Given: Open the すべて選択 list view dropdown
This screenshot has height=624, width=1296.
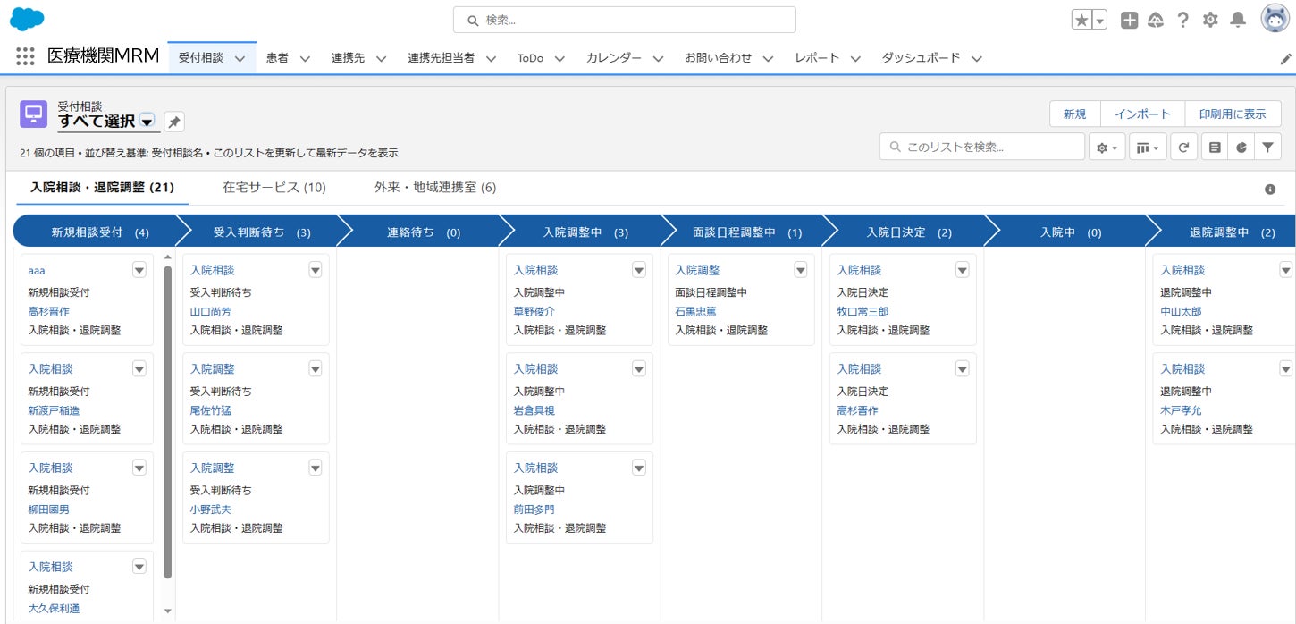Looking at the screenshot, I should [147, 122].
